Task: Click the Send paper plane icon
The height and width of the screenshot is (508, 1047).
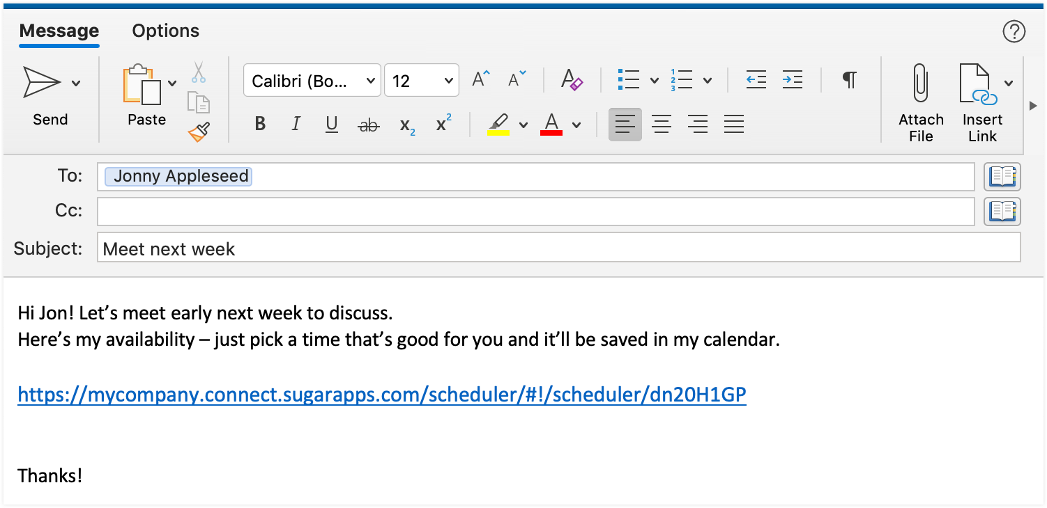Action: pos(42,82)
